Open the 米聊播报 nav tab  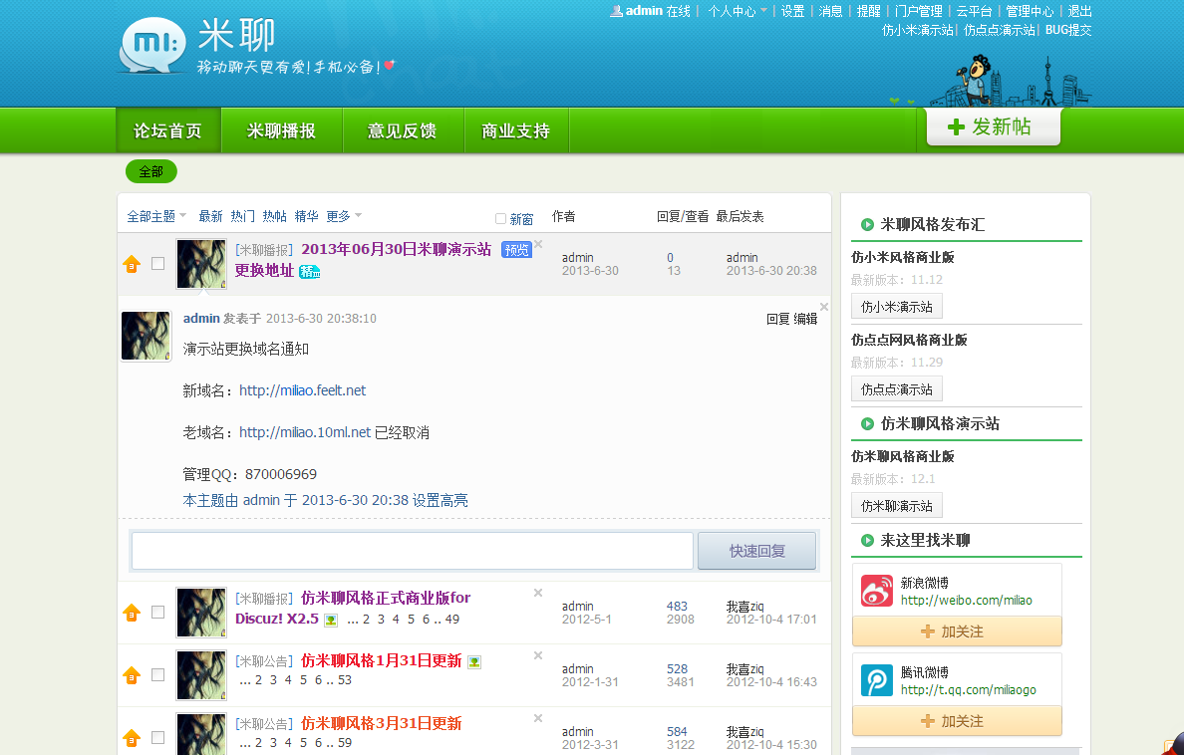281,130
